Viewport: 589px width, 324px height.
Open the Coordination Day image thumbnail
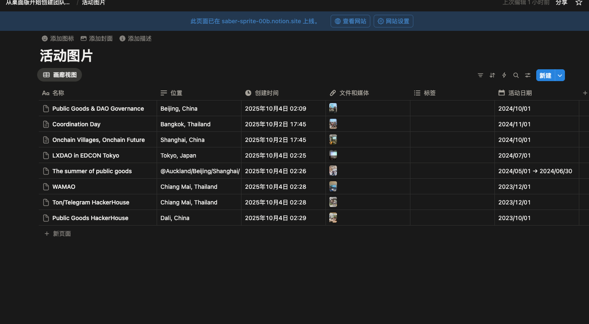(333, 124)
